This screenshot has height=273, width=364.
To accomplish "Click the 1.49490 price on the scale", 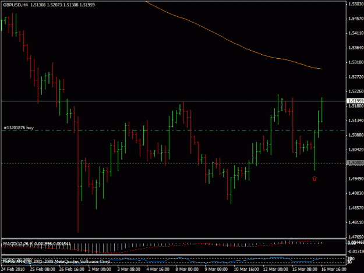I will [356, 179].
